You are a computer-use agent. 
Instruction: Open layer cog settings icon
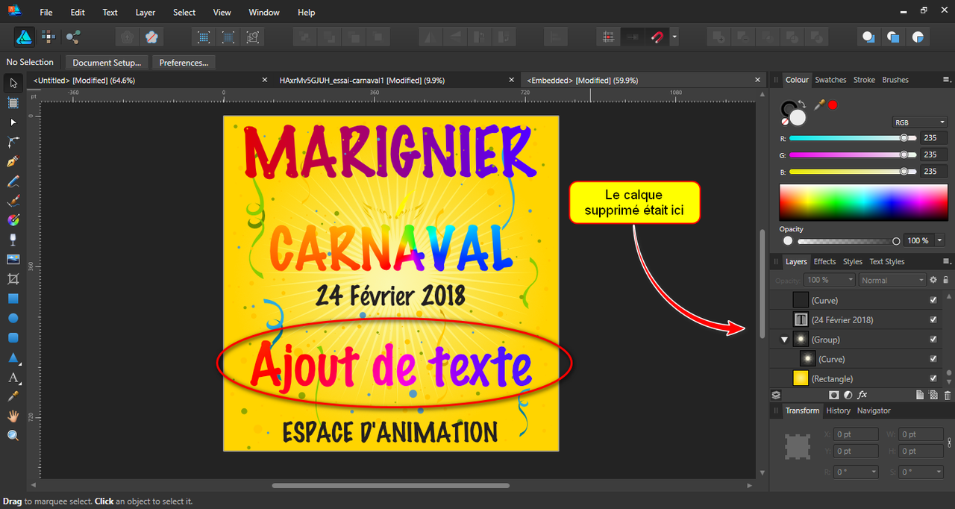pyautogui.click(x=933, y=280)
